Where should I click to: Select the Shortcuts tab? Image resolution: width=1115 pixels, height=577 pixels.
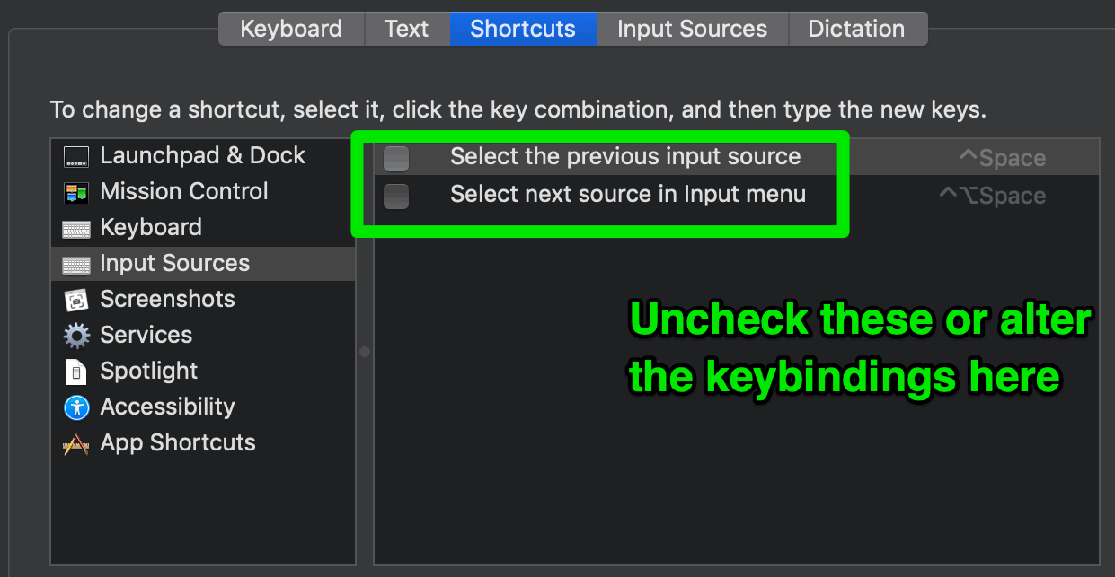pos(523,29)
